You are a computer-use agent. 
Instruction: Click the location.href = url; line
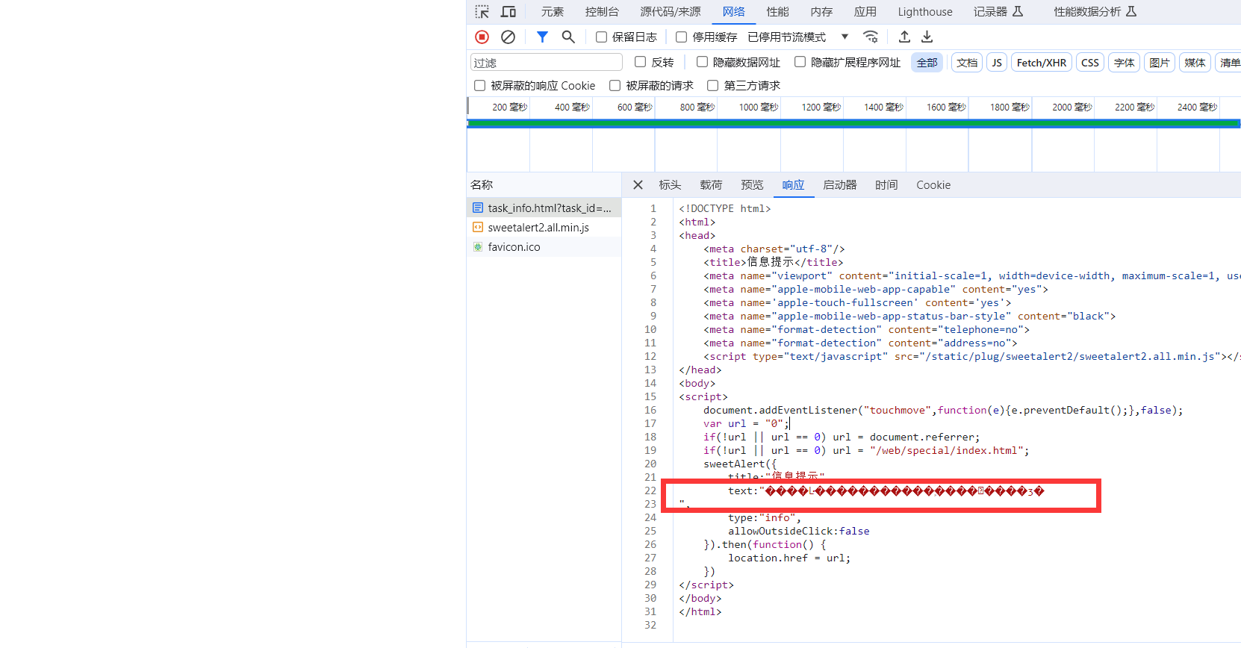pos(789,558)
